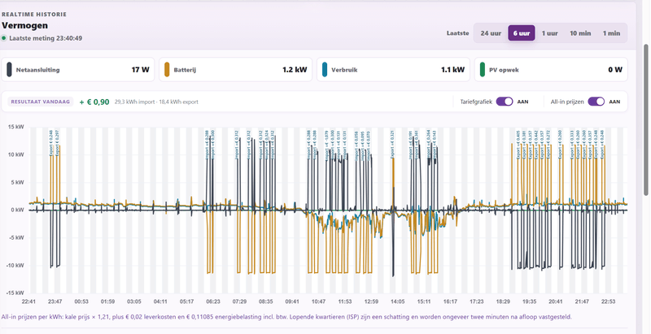This screenshot has height=334, width=651.
Task: Click the 22:41 time axis label
Action: coord(28,301)
